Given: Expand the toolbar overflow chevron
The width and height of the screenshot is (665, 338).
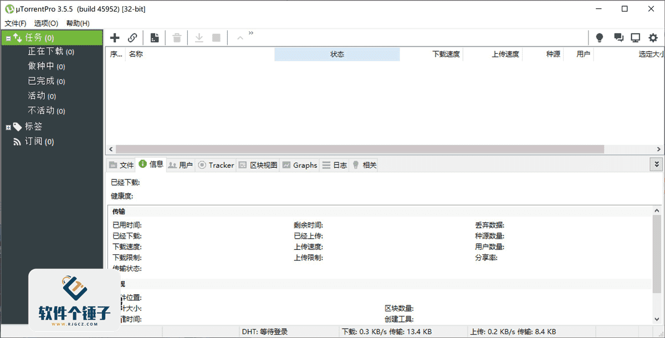Looking at the screenshot, I should coord(251,33).
